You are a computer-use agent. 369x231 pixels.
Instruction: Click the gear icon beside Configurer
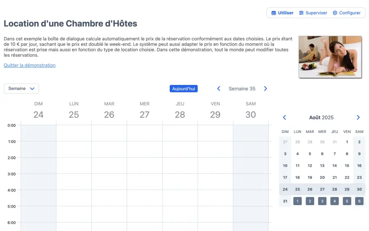335,13
